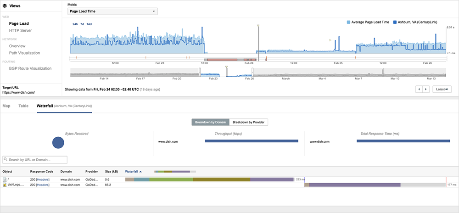Select Breakdown by Domain toggle

click(210, 122)
